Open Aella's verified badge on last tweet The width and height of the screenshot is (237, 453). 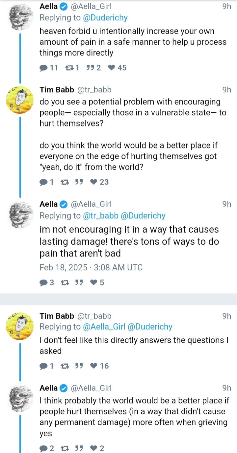(63, 388)
